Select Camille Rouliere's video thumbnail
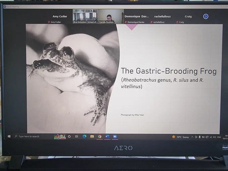 tap(111, 16)
